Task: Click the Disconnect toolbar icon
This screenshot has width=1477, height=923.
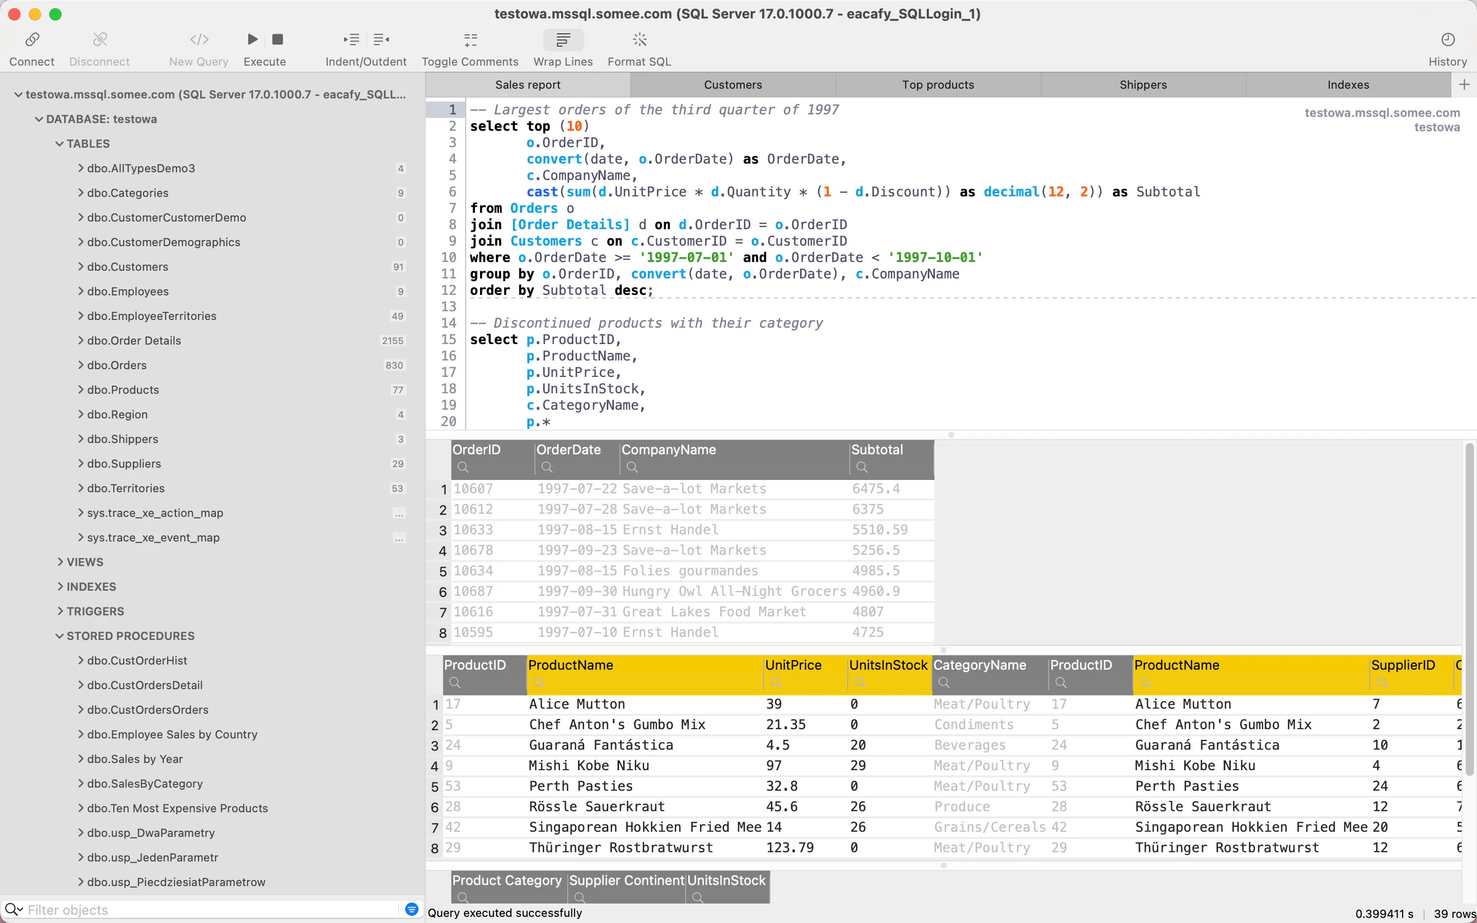Action: pyautogui.click(x=99, y=39)
